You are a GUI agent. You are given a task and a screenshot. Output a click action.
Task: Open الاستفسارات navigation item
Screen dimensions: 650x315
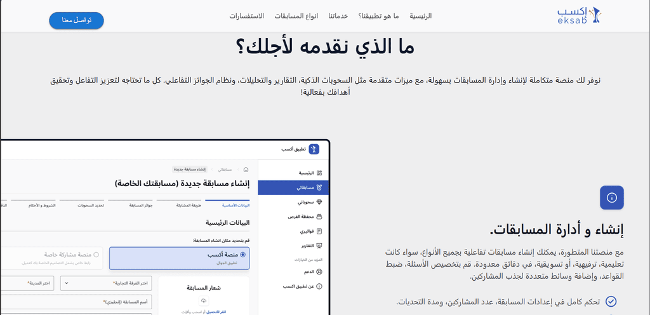click(x=247, y=16)
